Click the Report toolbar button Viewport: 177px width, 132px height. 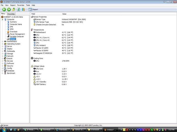coord(33,9)
